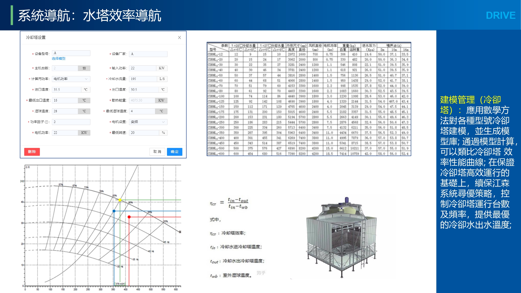Image resolution: width=521 pixels, height=293 pixels.
Task: Click the blue marker on the chart
Action: [114, 211]
